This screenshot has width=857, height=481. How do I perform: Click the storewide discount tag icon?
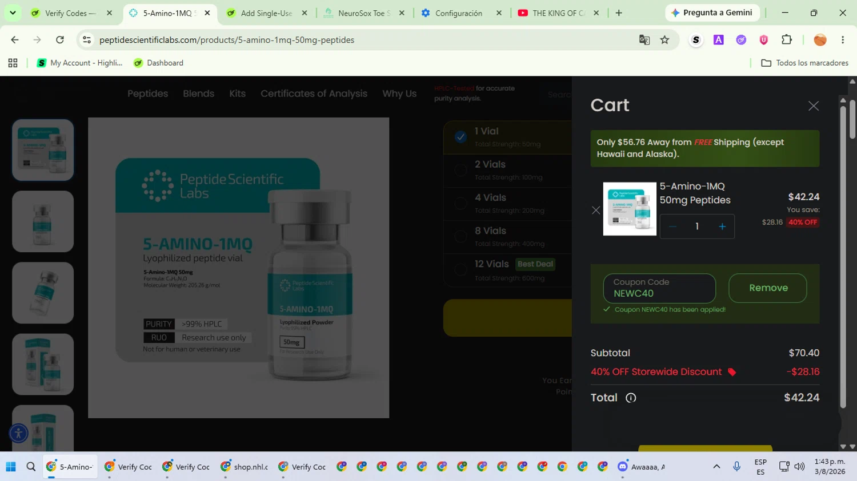(732, 372)
